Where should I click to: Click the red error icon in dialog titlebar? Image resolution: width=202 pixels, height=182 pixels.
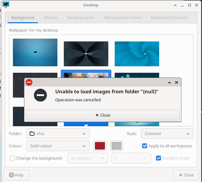click(29, 82)
